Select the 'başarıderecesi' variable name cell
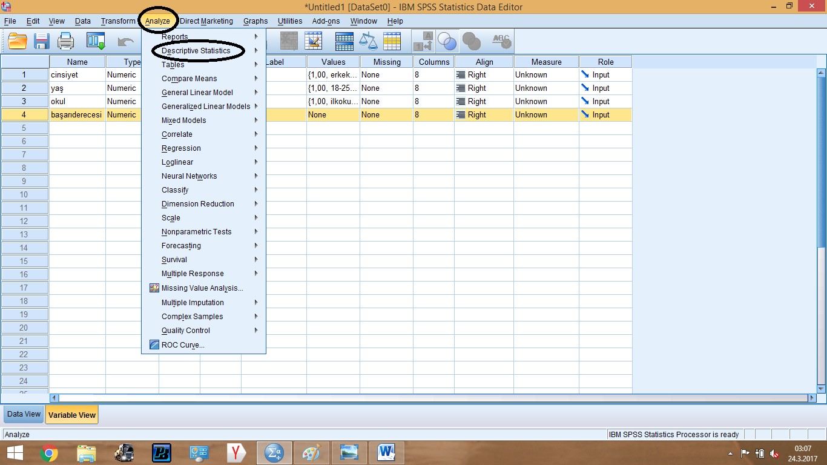Screen dimensions: 827x465 [x=77, y=115]
